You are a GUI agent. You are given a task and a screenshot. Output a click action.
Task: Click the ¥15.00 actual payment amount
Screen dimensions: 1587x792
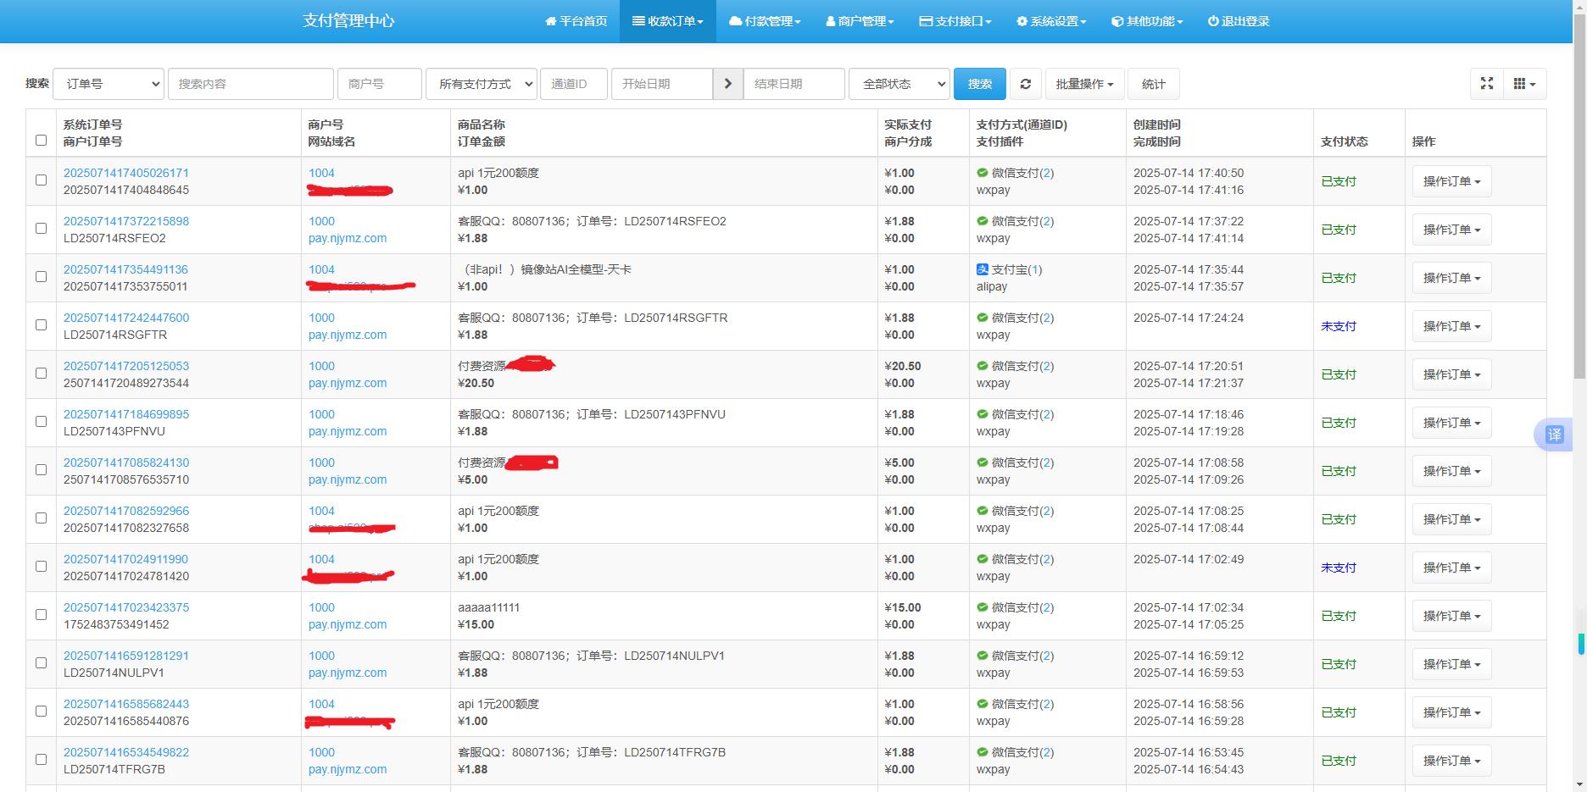[903, 607]
